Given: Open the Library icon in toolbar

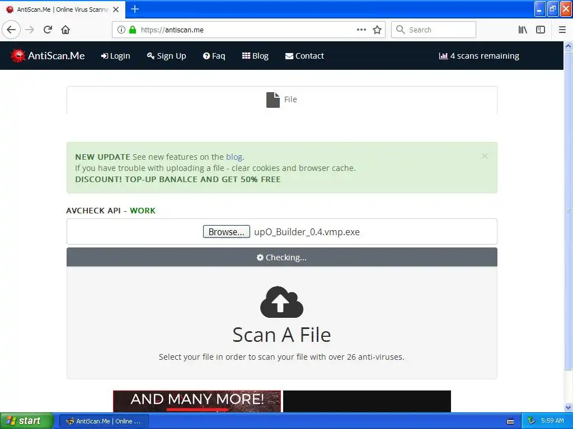Looking at the screenshot, I should [523, 30].
